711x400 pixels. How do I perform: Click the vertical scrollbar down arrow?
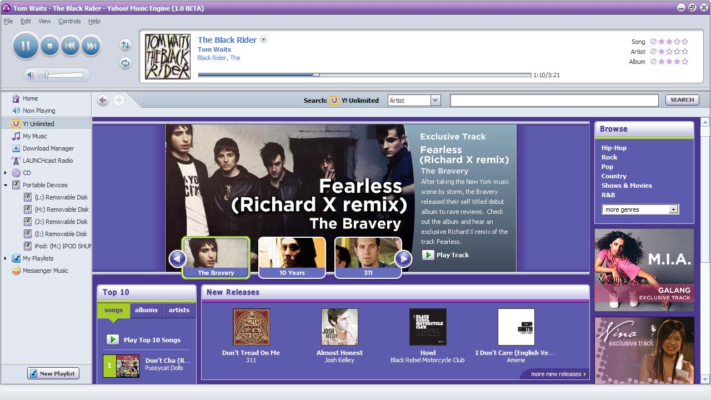(x=705, y=379)
